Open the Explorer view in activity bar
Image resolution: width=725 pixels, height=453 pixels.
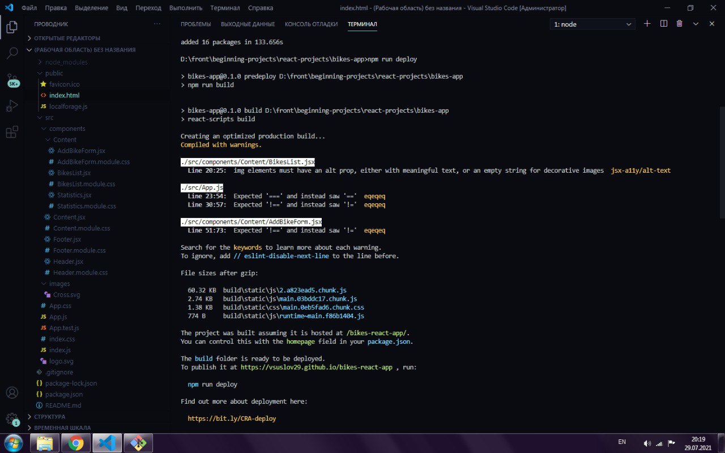[x=12, y=27]
